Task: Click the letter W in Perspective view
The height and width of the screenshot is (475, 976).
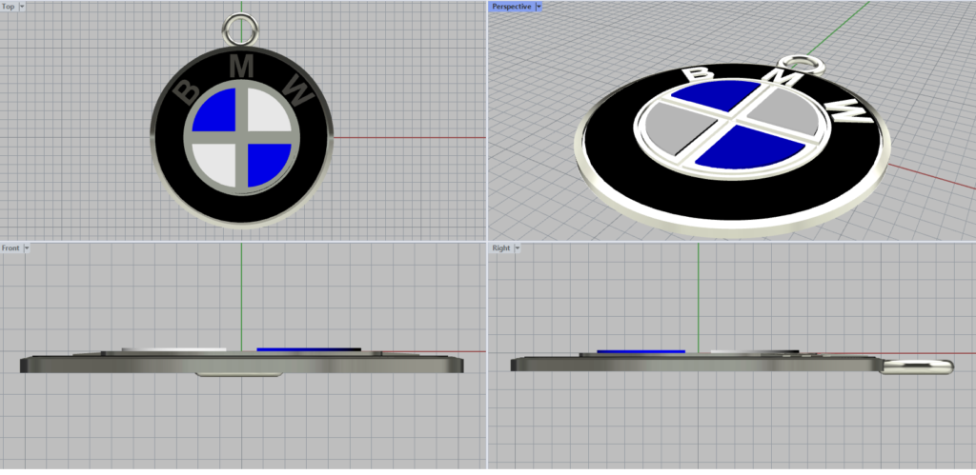Action: click(x=850, y=109)
